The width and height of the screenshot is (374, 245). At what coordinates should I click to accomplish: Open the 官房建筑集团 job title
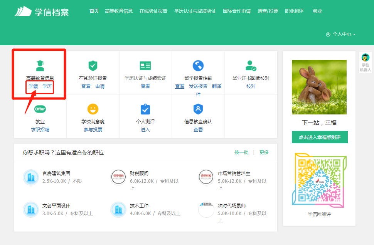point(56,174)
